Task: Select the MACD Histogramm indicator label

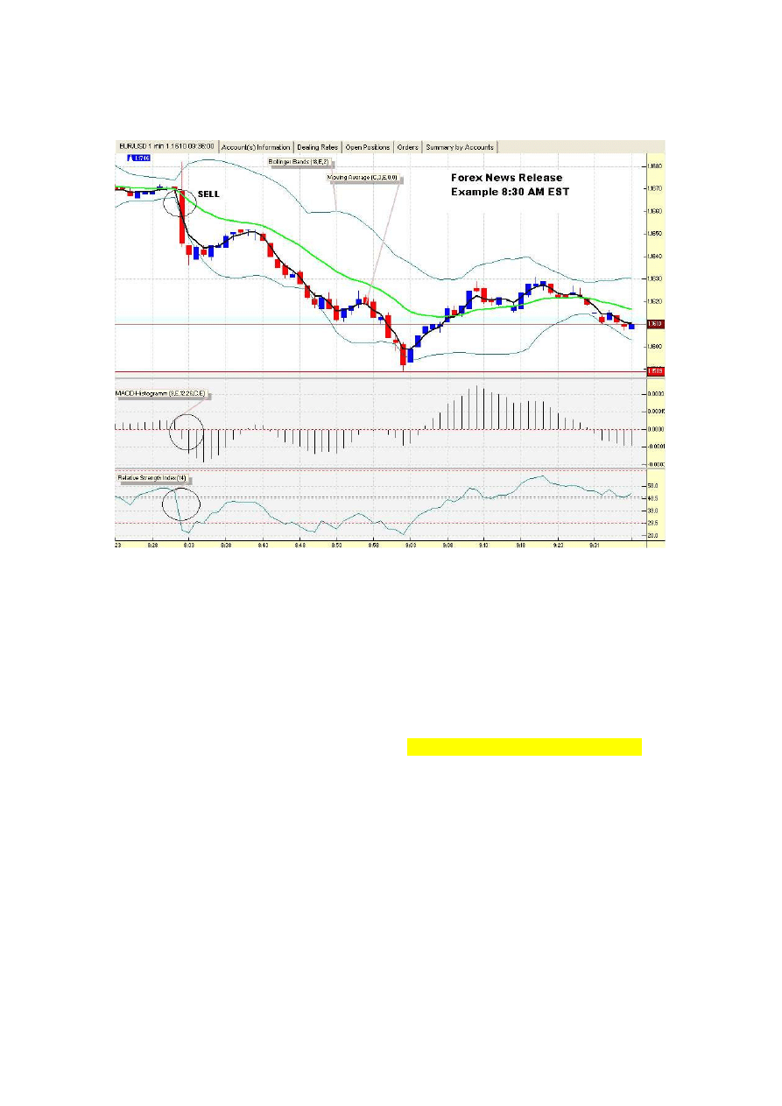Action: click(x=160, y=395)
